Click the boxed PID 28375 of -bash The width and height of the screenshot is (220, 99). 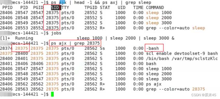[x=20, y=48]
